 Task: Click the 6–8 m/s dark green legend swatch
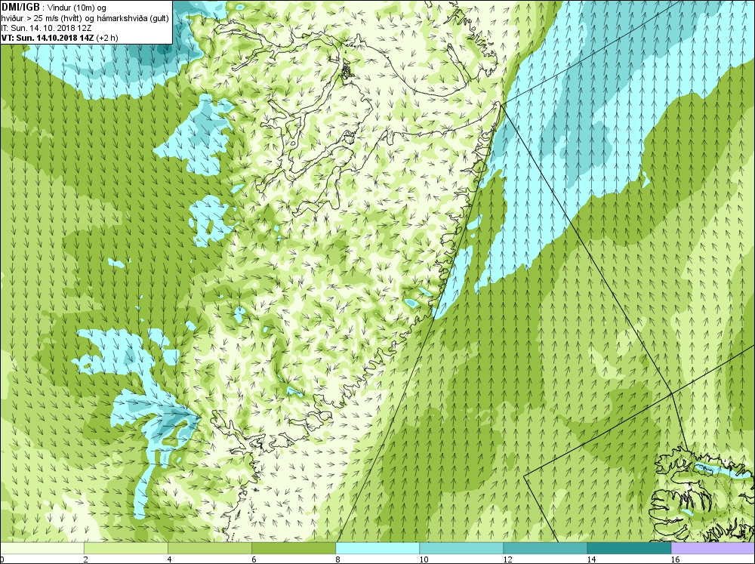point(293,548)
